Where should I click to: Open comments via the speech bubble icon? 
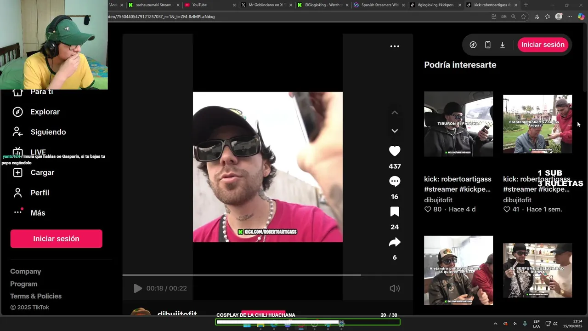coord(395,182)
